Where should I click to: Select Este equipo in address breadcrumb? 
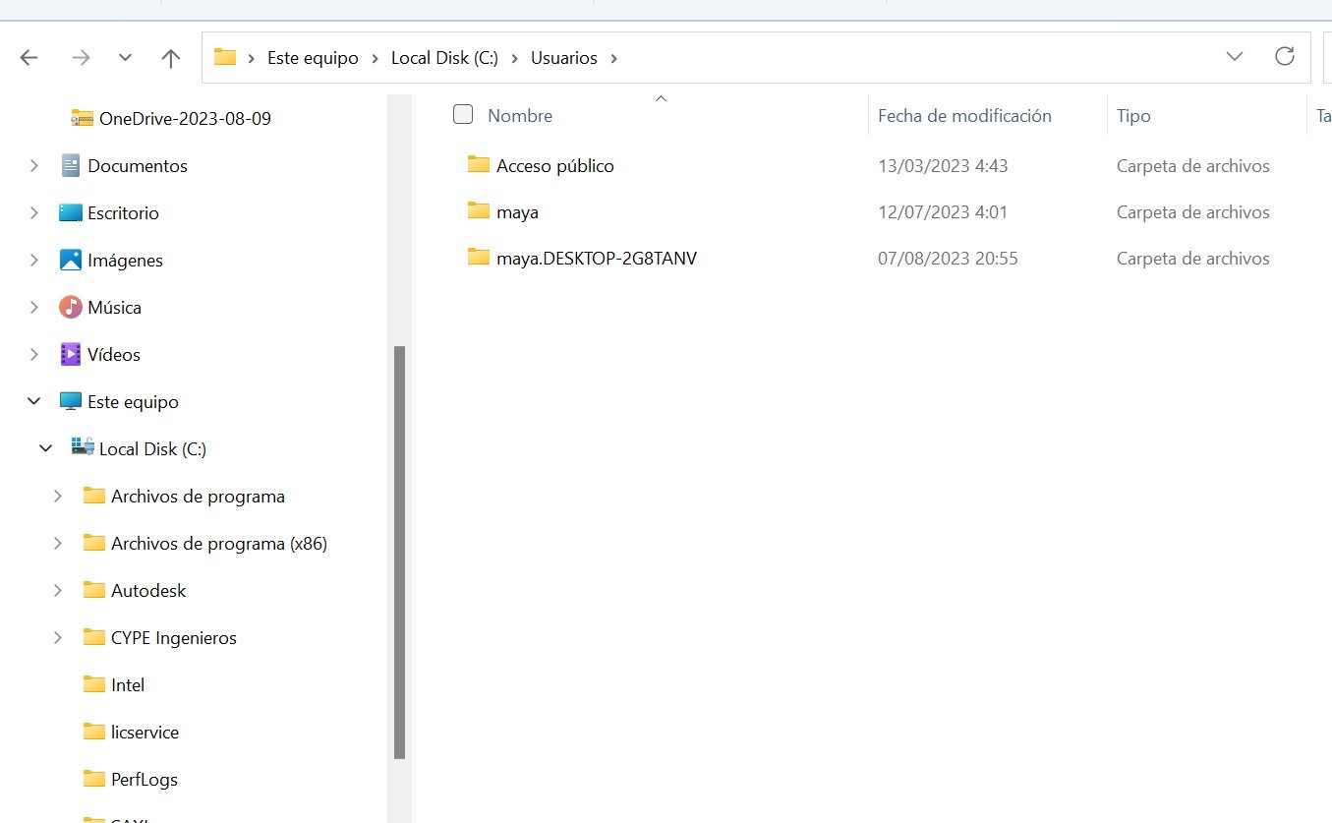313,58
